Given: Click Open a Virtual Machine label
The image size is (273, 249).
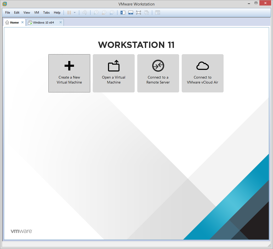Looking at the screenshot, I should coord(114,80).
